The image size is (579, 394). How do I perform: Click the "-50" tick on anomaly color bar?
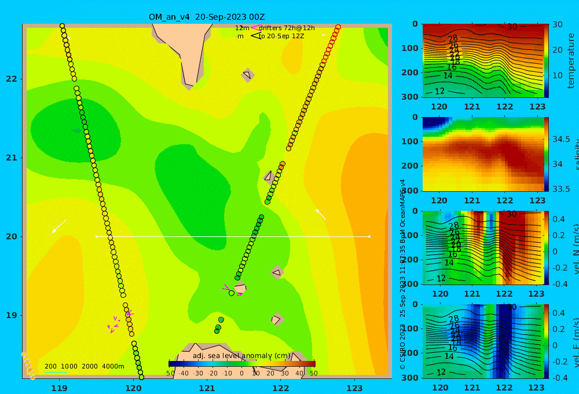click(x=170, y=373)
